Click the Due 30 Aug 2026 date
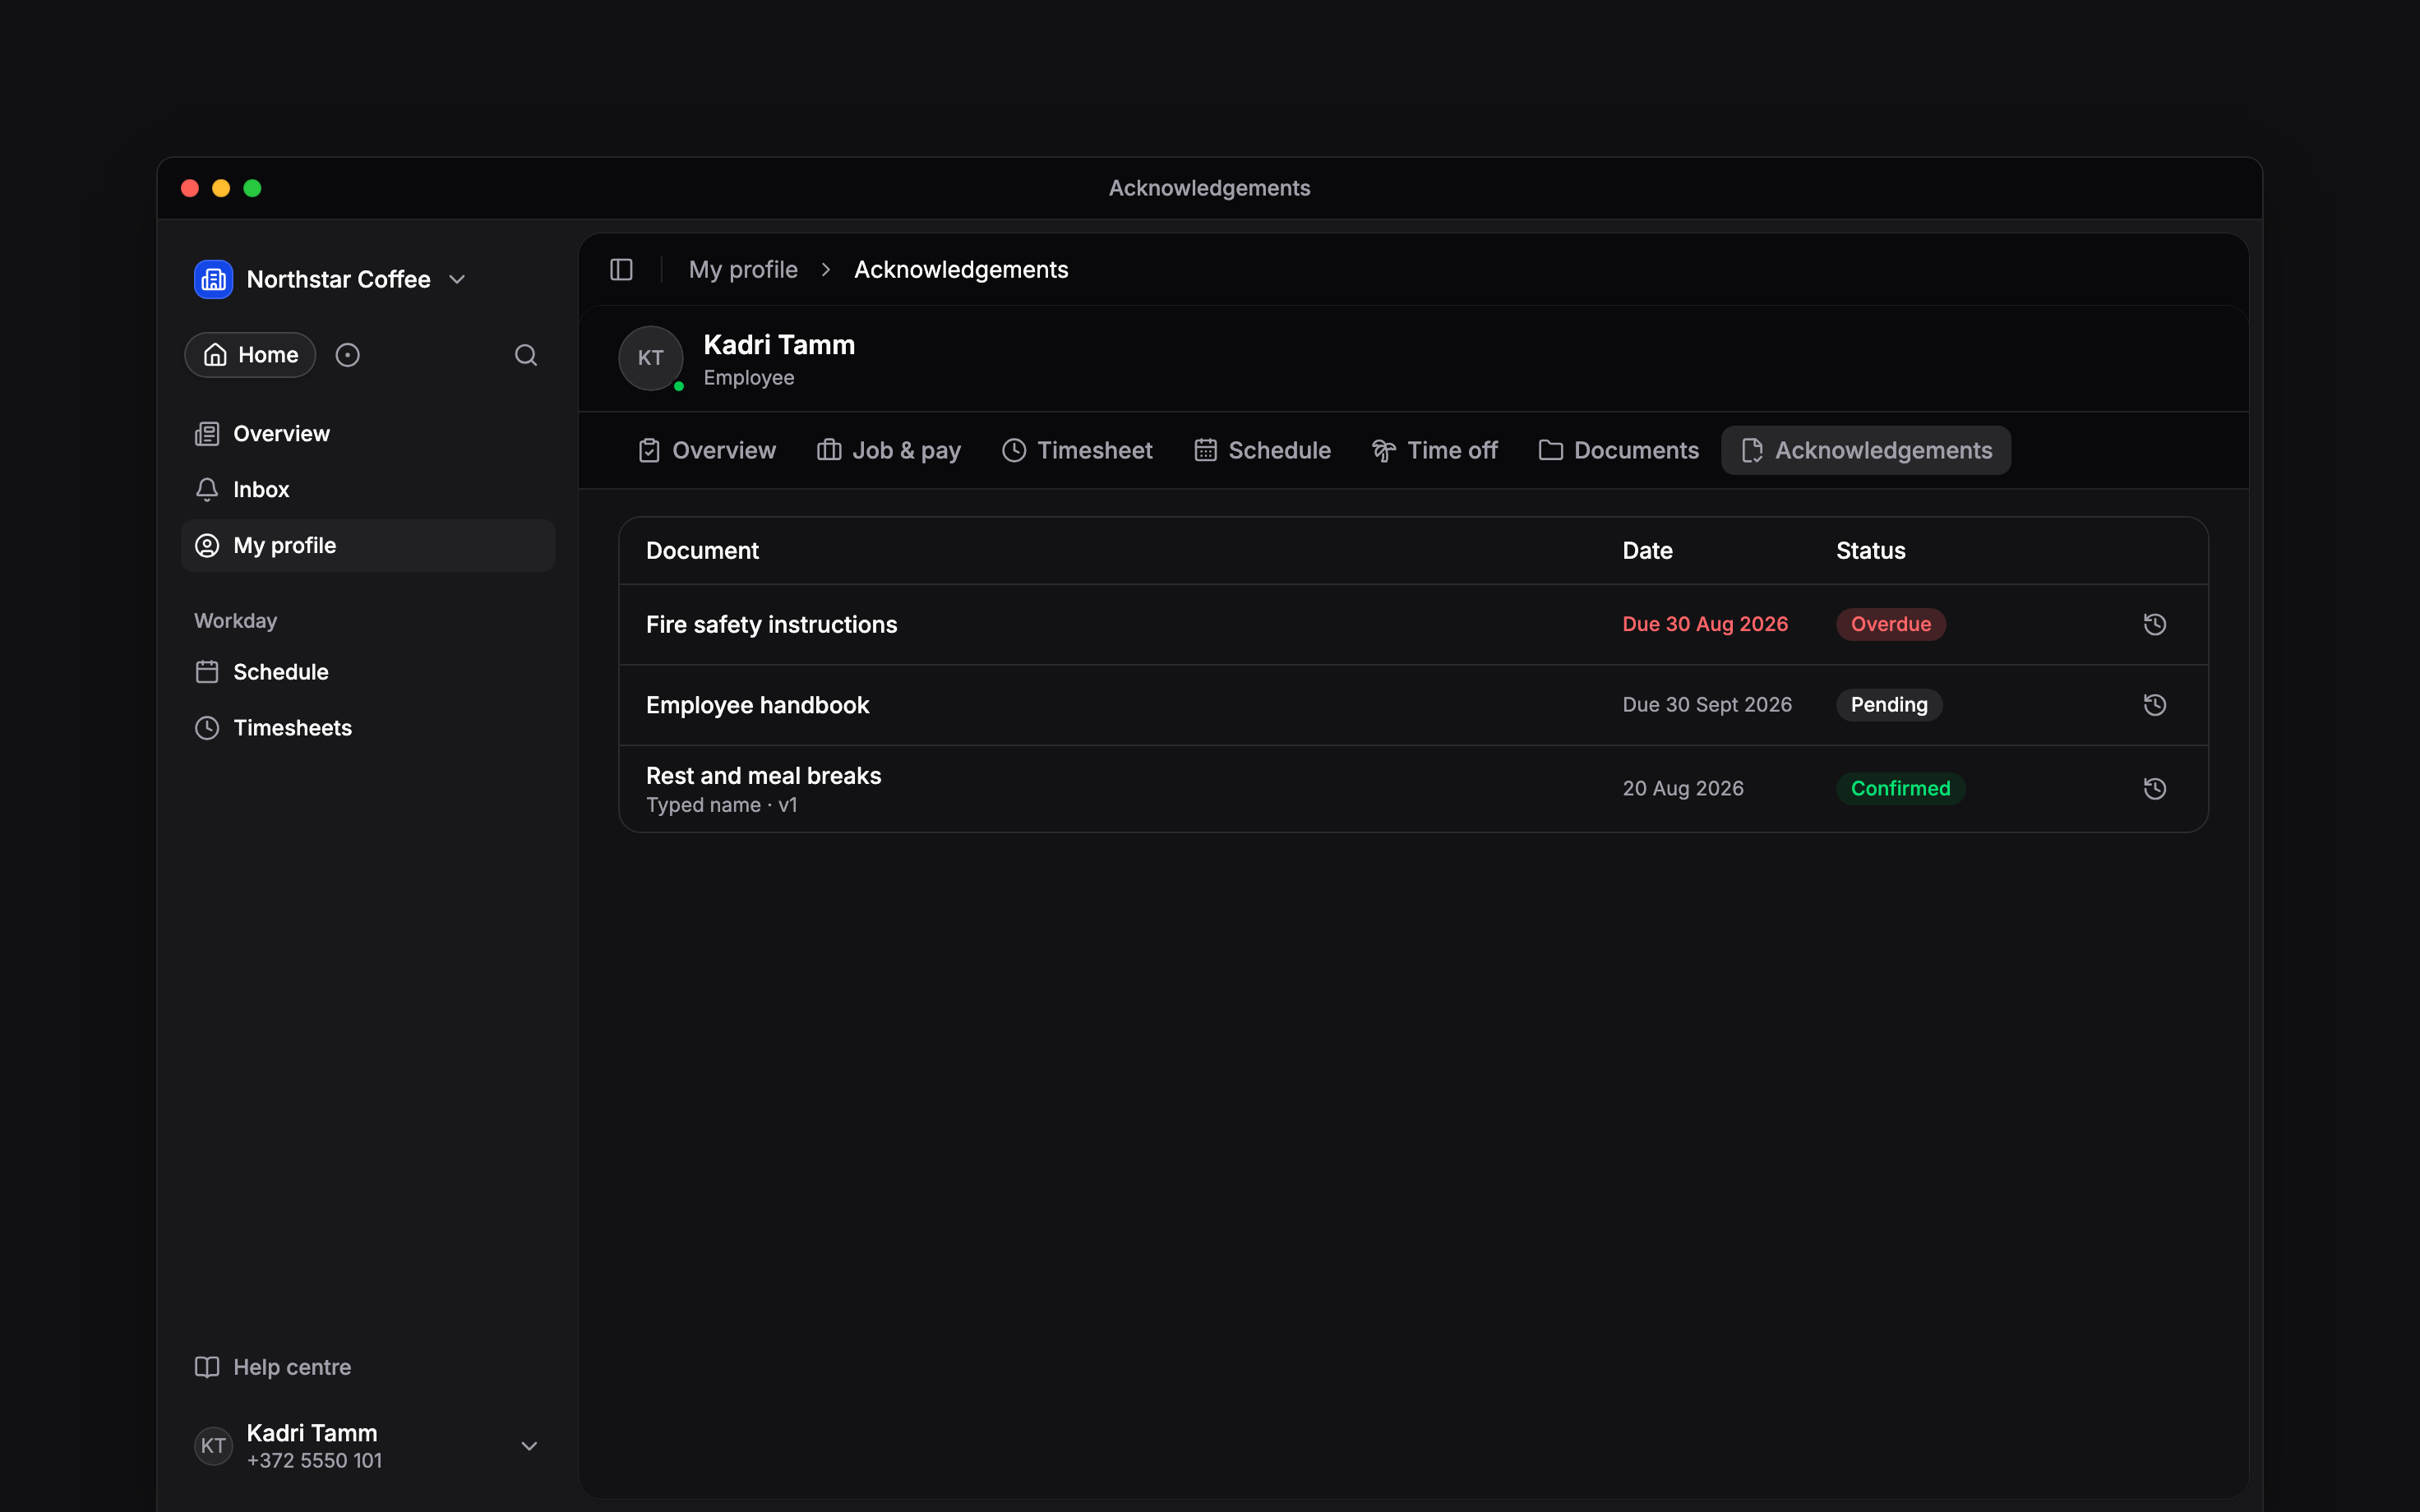The height and width of the screenshot is (1512, 2420). coord(1705,624)
